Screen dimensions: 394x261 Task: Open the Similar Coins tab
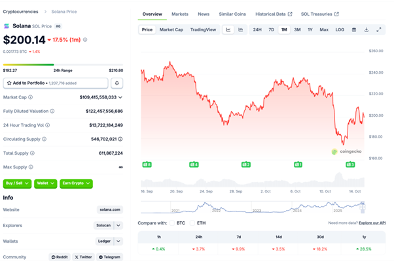click(232, 14)
